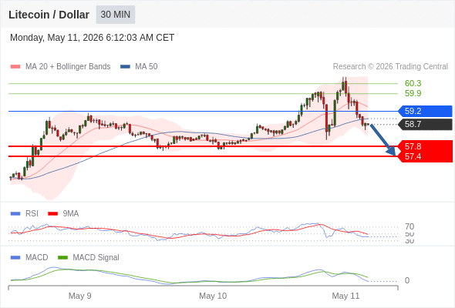Click the red 57.4 support price tag
455x308 pixels.
point(426,157)
